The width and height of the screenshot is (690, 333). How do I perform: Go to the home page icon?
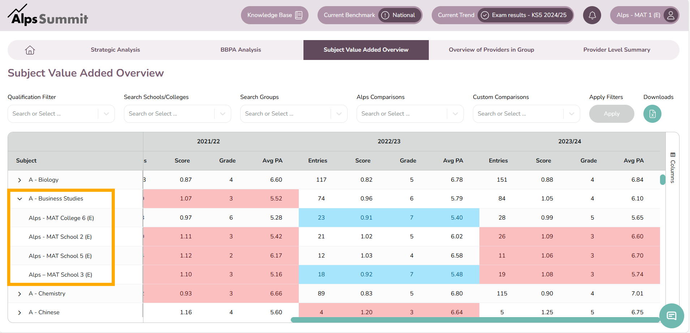pos(30,50)
